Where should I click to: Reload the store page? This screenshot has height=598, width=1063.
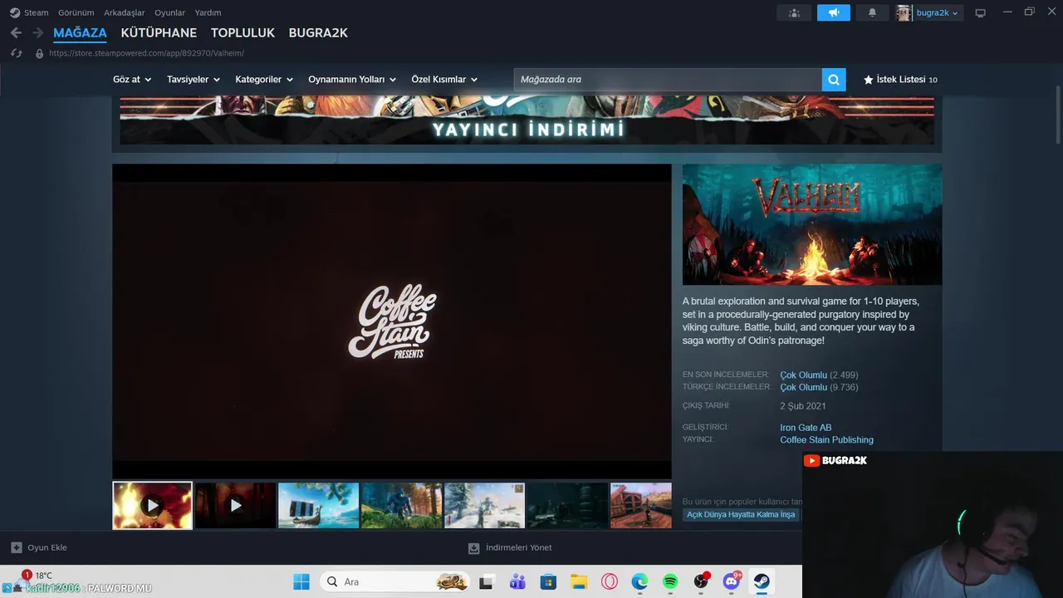pos(16,53)
